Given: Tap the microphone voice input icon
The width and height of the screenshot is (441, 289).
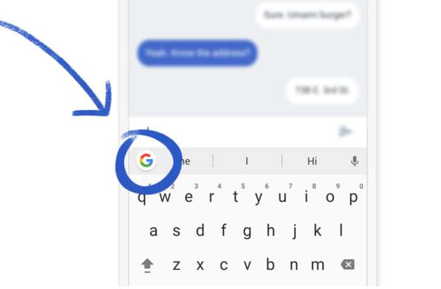Looking at the screenshot, I should coord(355,161).
